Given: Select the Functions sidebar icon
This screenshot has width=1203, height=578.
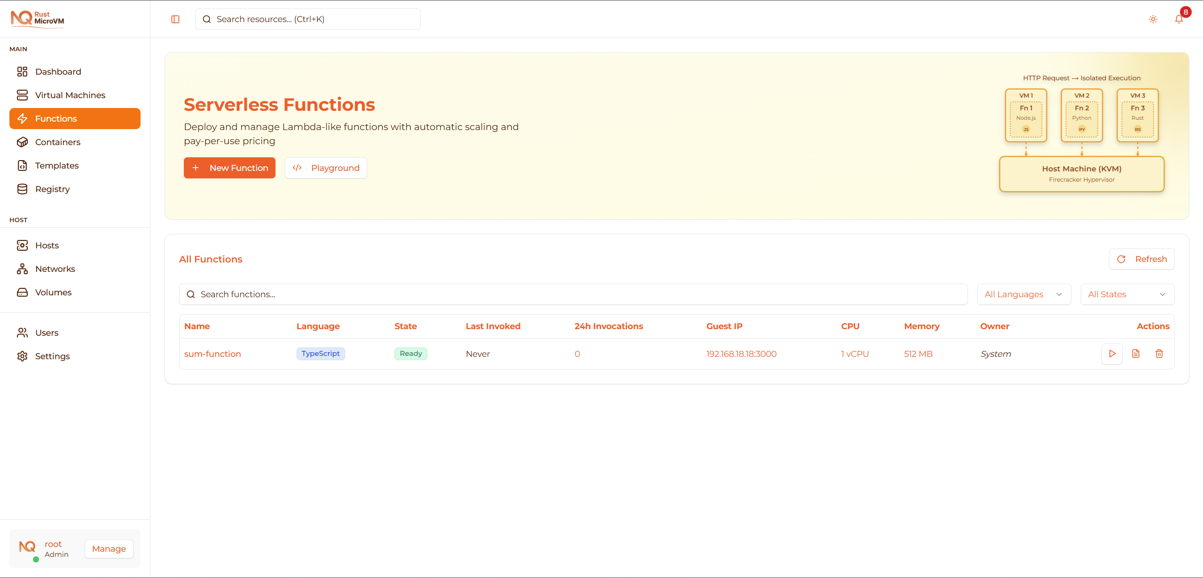Looking at the screenshot, I should [23, 118].
